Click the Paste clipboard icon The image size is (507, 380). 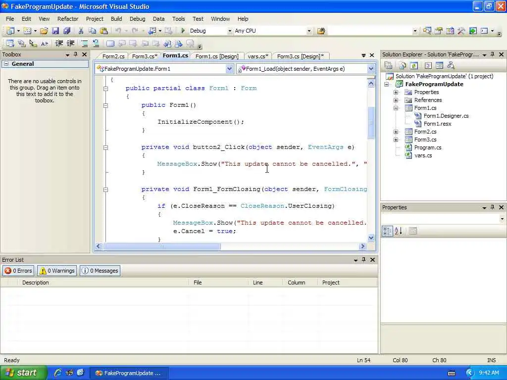pyautogui.click(x=104, y=31)
